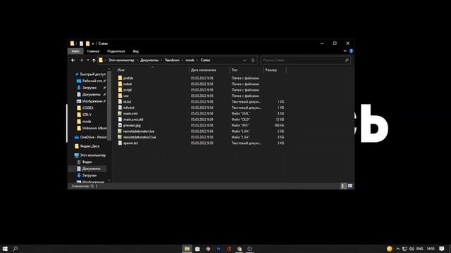451x253 pixels.
Task: Expand the ribbon with the chevron
Action: click(x=345, y=51)
